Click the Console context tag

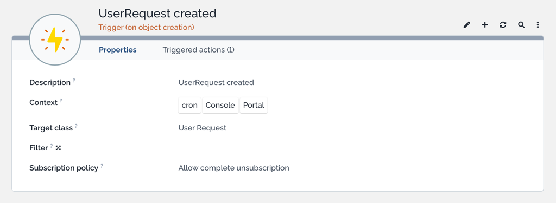coord(220,106)
